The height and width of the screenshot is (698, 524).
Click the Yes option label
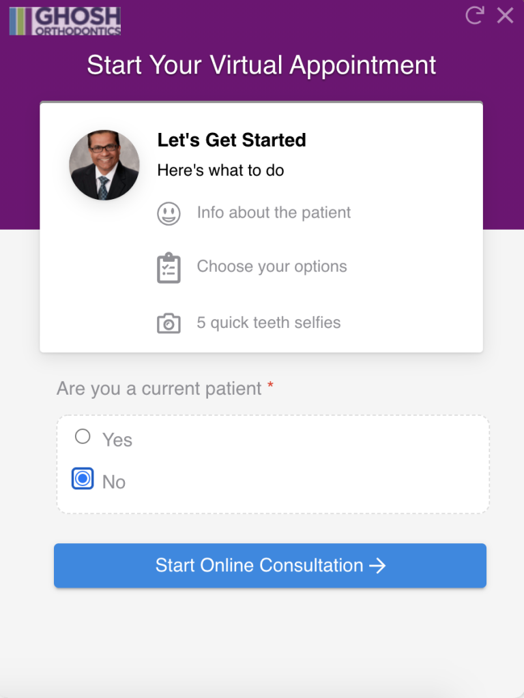(117, 440)
